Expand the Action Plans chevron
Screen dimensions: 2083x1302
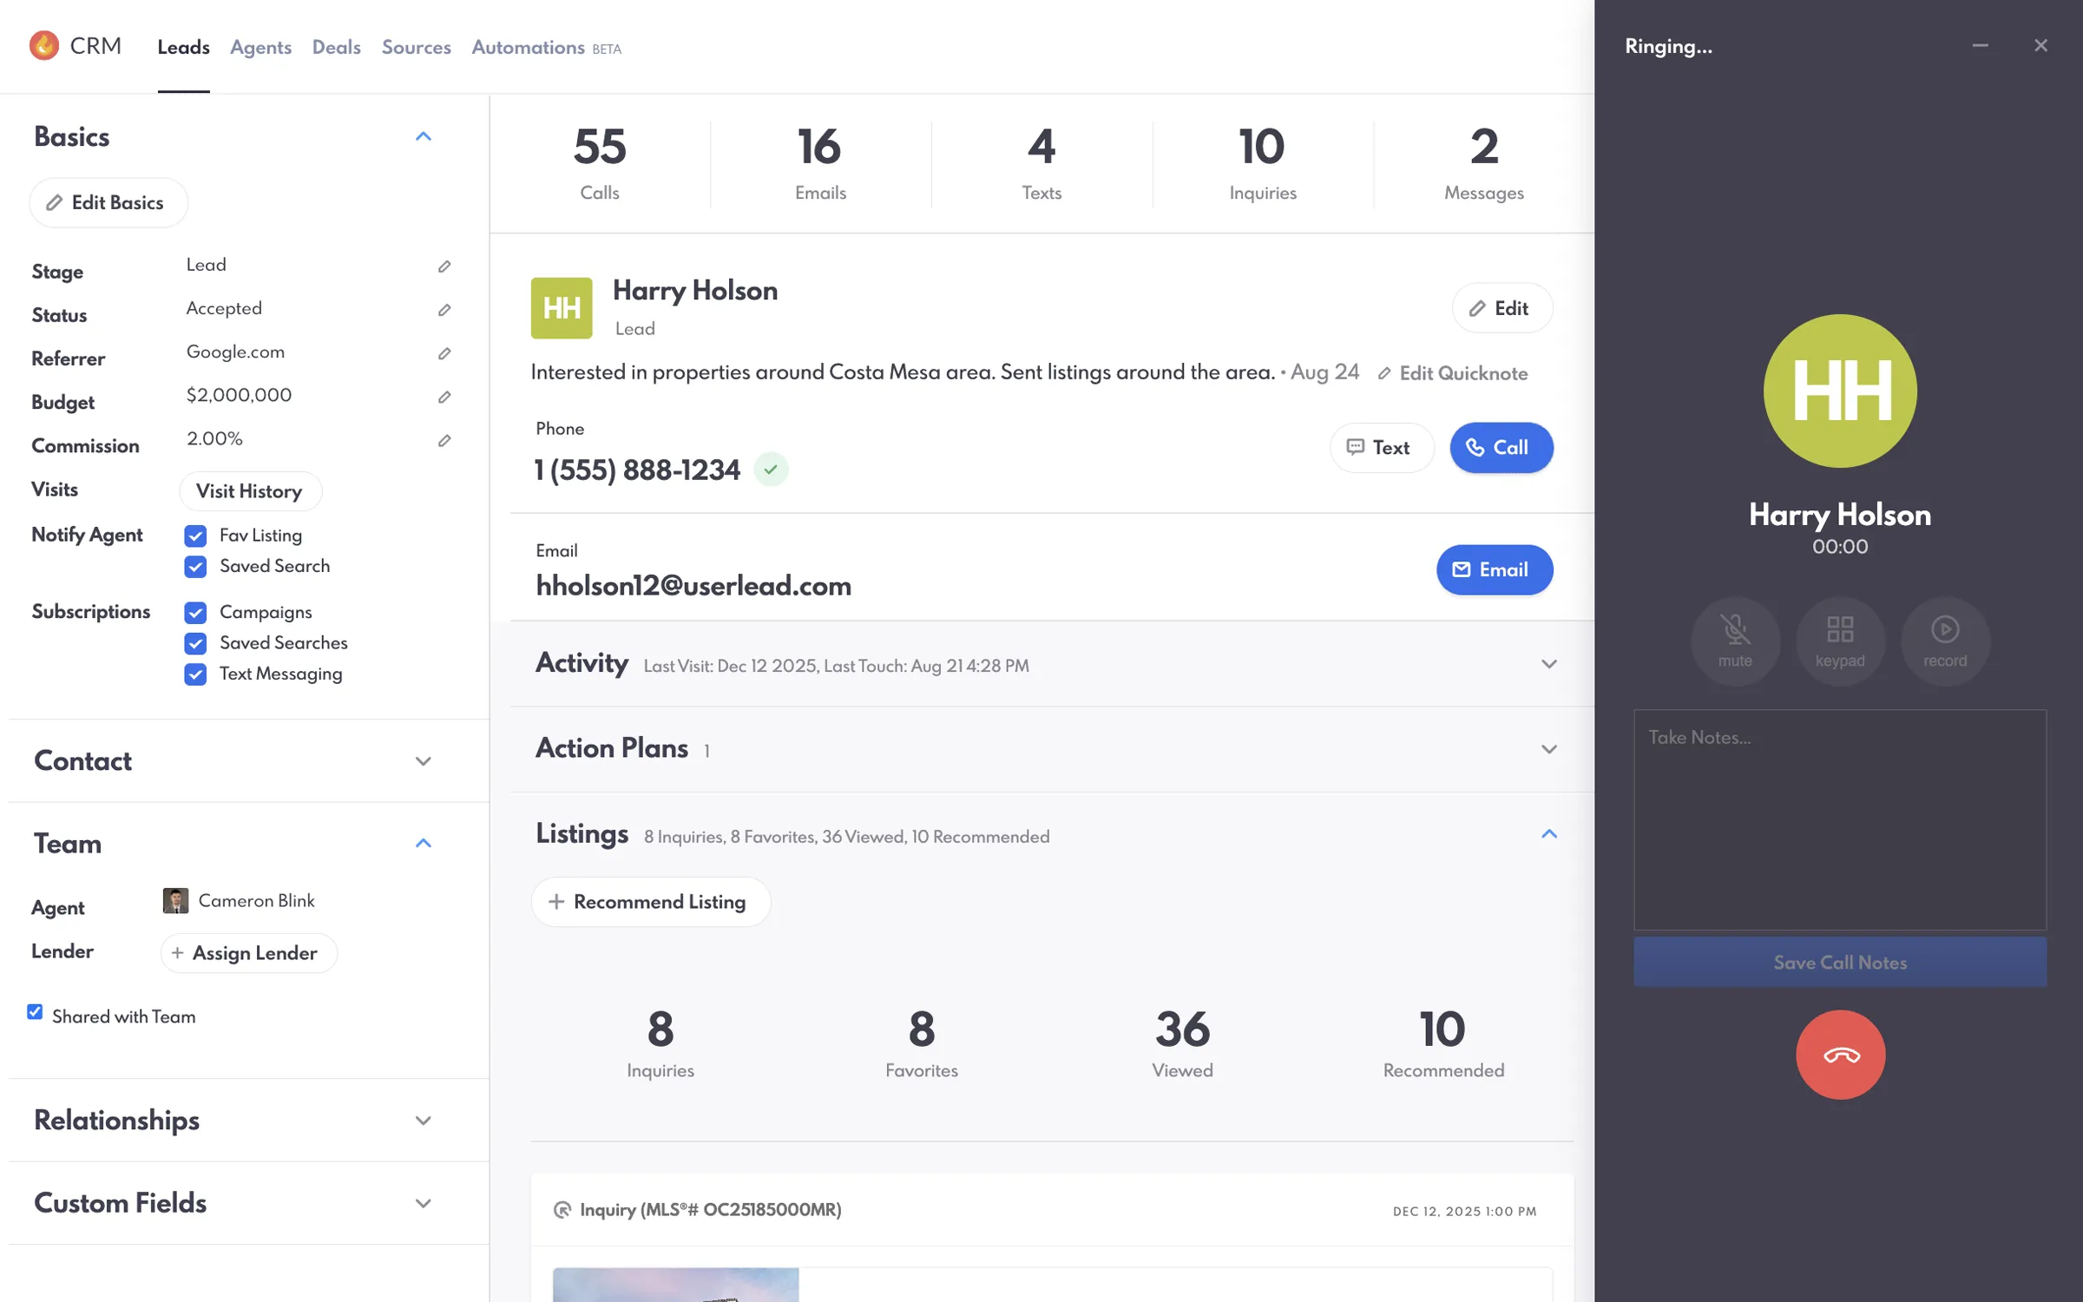click(1549, 749)
